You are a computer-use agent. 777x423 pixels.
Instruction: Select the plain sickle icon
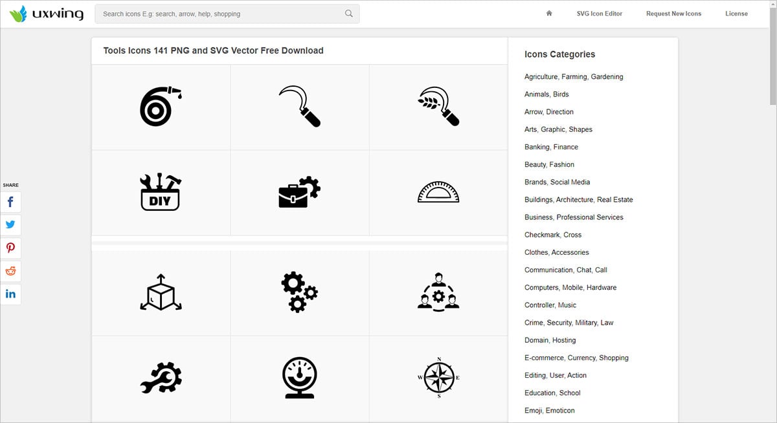299,107
